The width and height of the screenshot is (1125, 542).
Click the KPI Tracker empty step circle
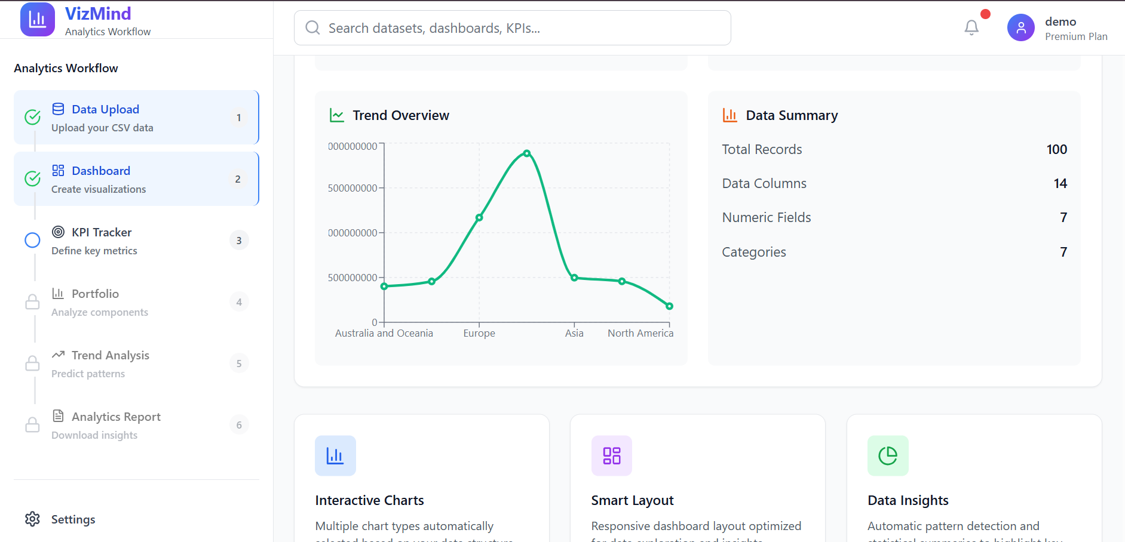pyautogui.click(x=32, y=240)
